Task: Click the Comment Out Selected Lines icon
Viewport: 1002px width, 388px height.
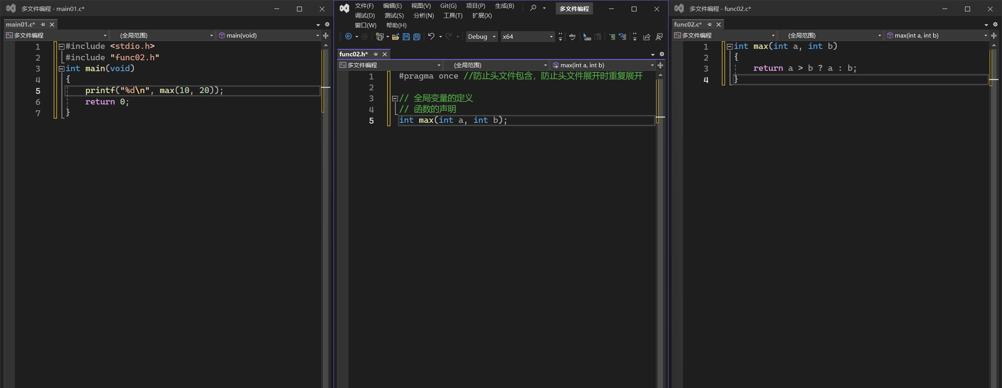Action: (x=613, y=36)
